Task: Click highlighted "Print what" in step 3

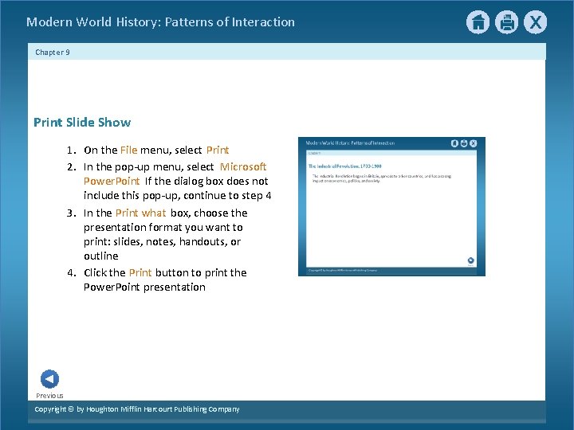Action: [140, 213]
